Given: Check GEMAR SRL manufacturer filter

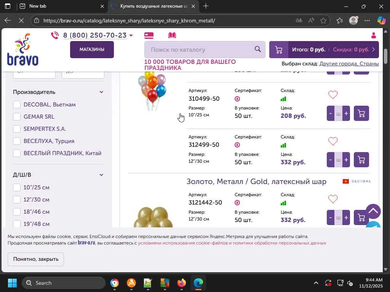Looking at the screenshot, I should pyautogui.click(x=17, y=117).
